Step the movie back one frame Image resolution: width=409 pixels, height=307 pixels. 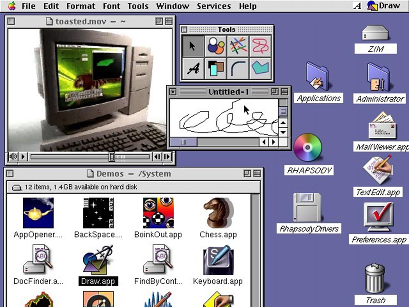coord(157,157)
